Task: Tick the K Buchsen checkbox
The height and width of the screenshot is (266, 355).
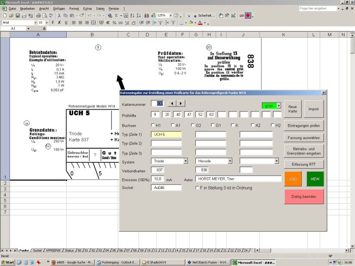Action: pos(232,125)
